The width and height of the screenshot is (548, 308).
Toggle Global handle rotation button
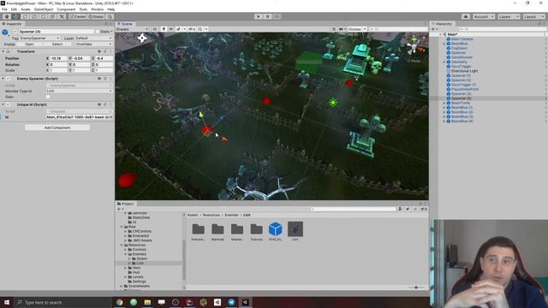click(96, 16)
